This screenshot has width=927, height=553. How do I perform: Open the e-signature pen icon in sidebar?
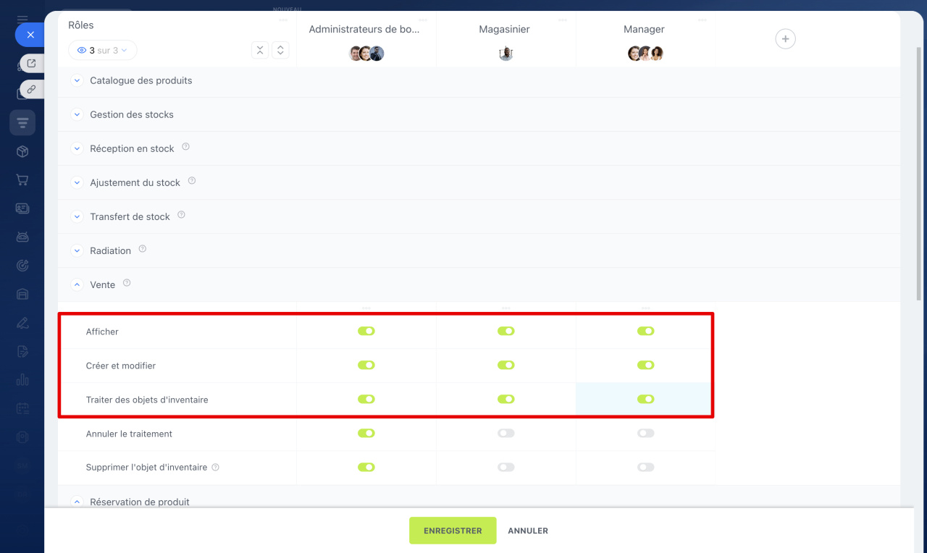pyautogui.click(x=22, y=323)
